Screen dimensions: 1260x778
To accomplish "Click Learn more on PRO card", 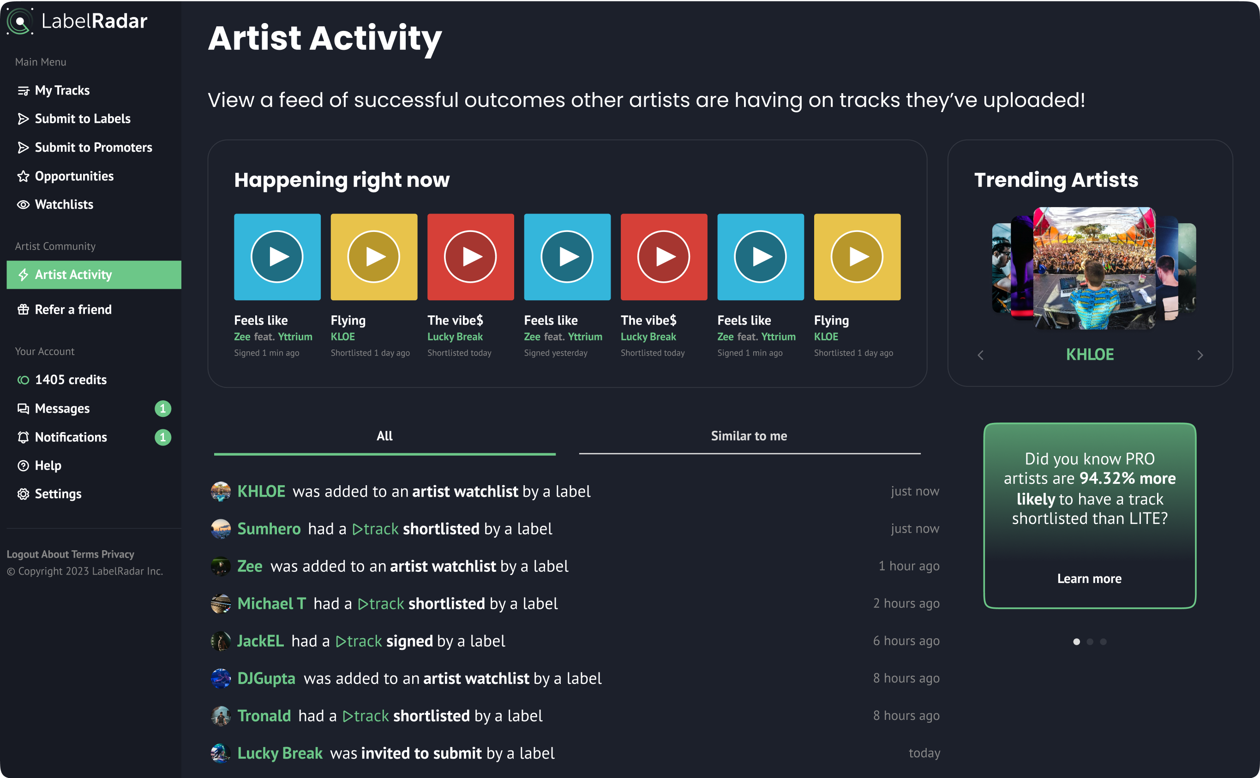I will click(x=1089, y=579).
